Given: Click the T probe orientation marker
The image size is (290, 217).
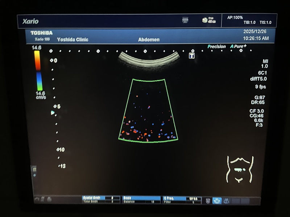Looking at the screenshot, I should (x=192, y=55).
